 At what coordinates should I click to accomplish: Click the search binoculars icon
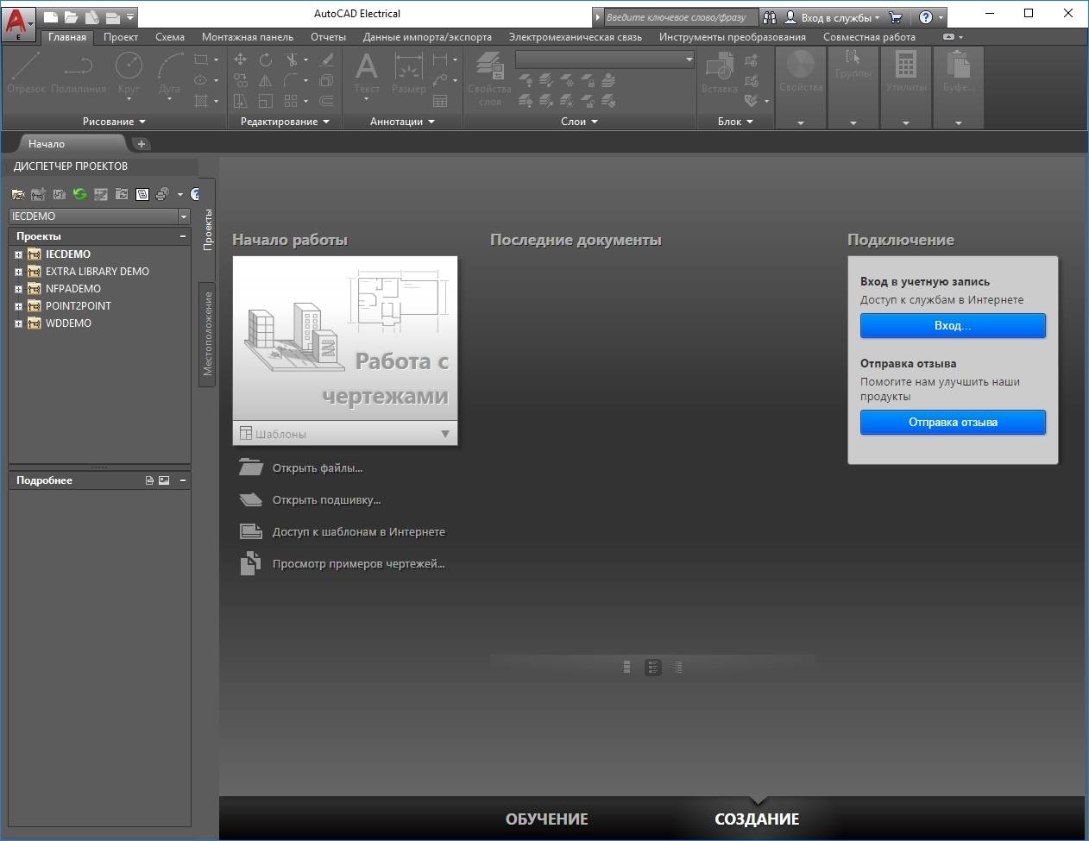tap(770, 17)
